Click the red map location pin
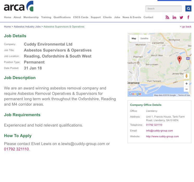The width and height of the screenshot is (194, 182). [179, 60]
